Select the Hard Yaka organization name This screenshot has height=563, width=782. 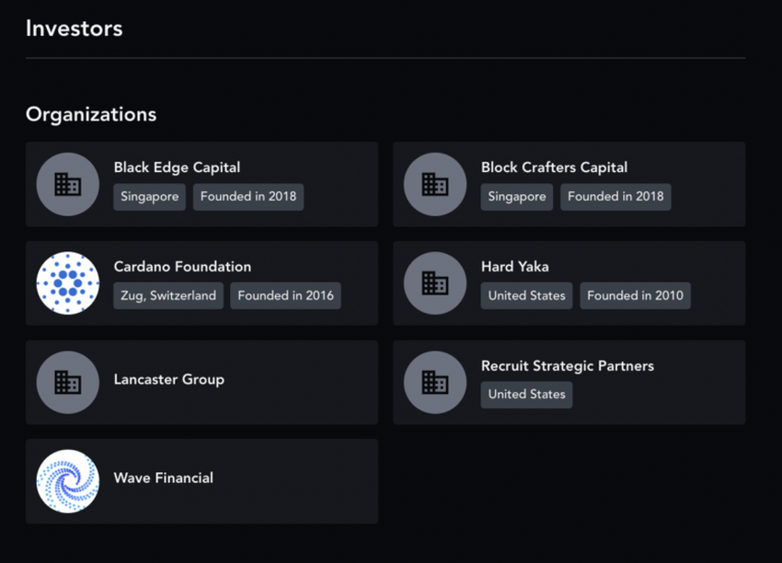coord(514,267)
